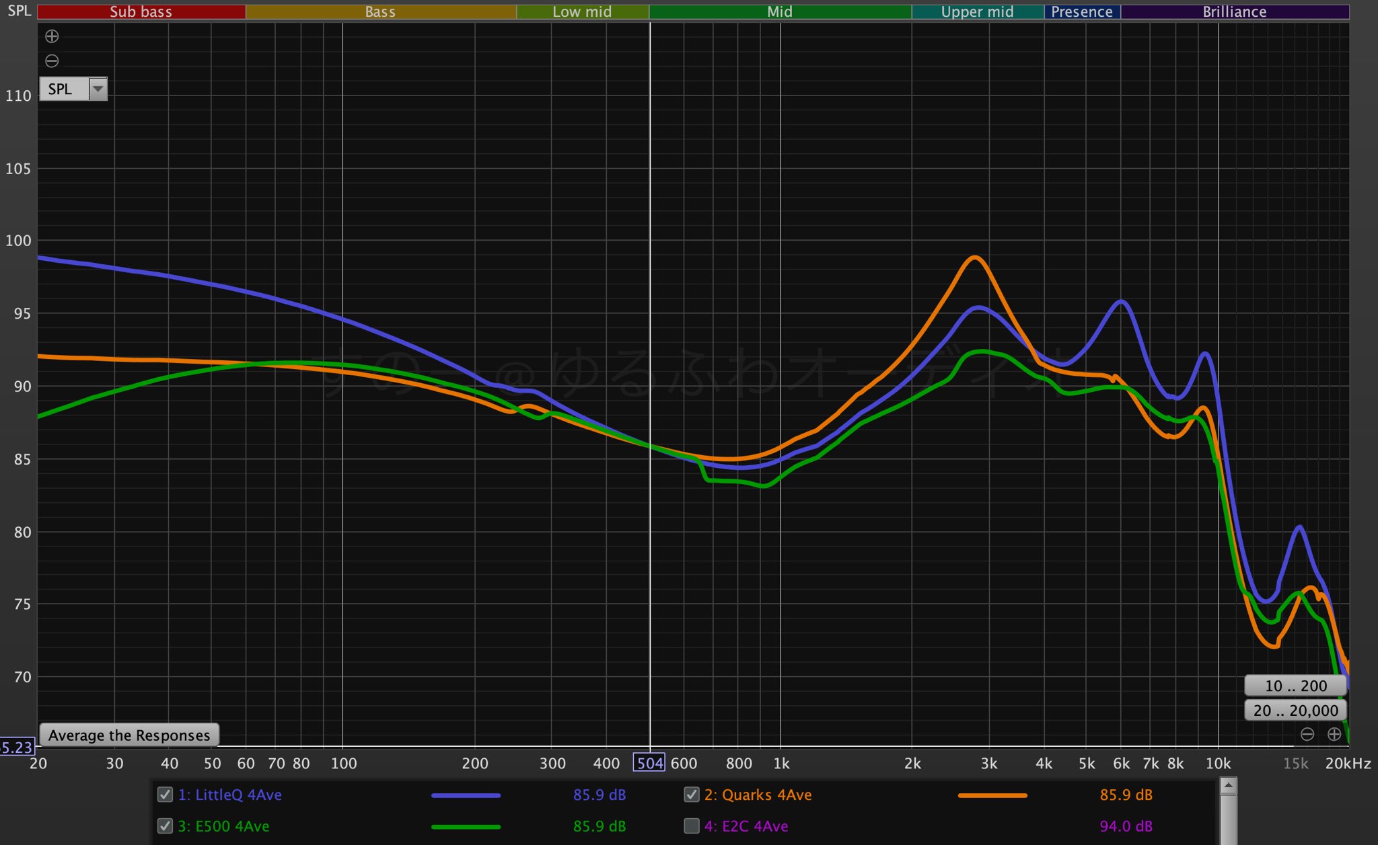Screen dimensions: 1378x845
Task: Uncheck the LittleQ 4Ave trace
Action: (x=165, y=795)
